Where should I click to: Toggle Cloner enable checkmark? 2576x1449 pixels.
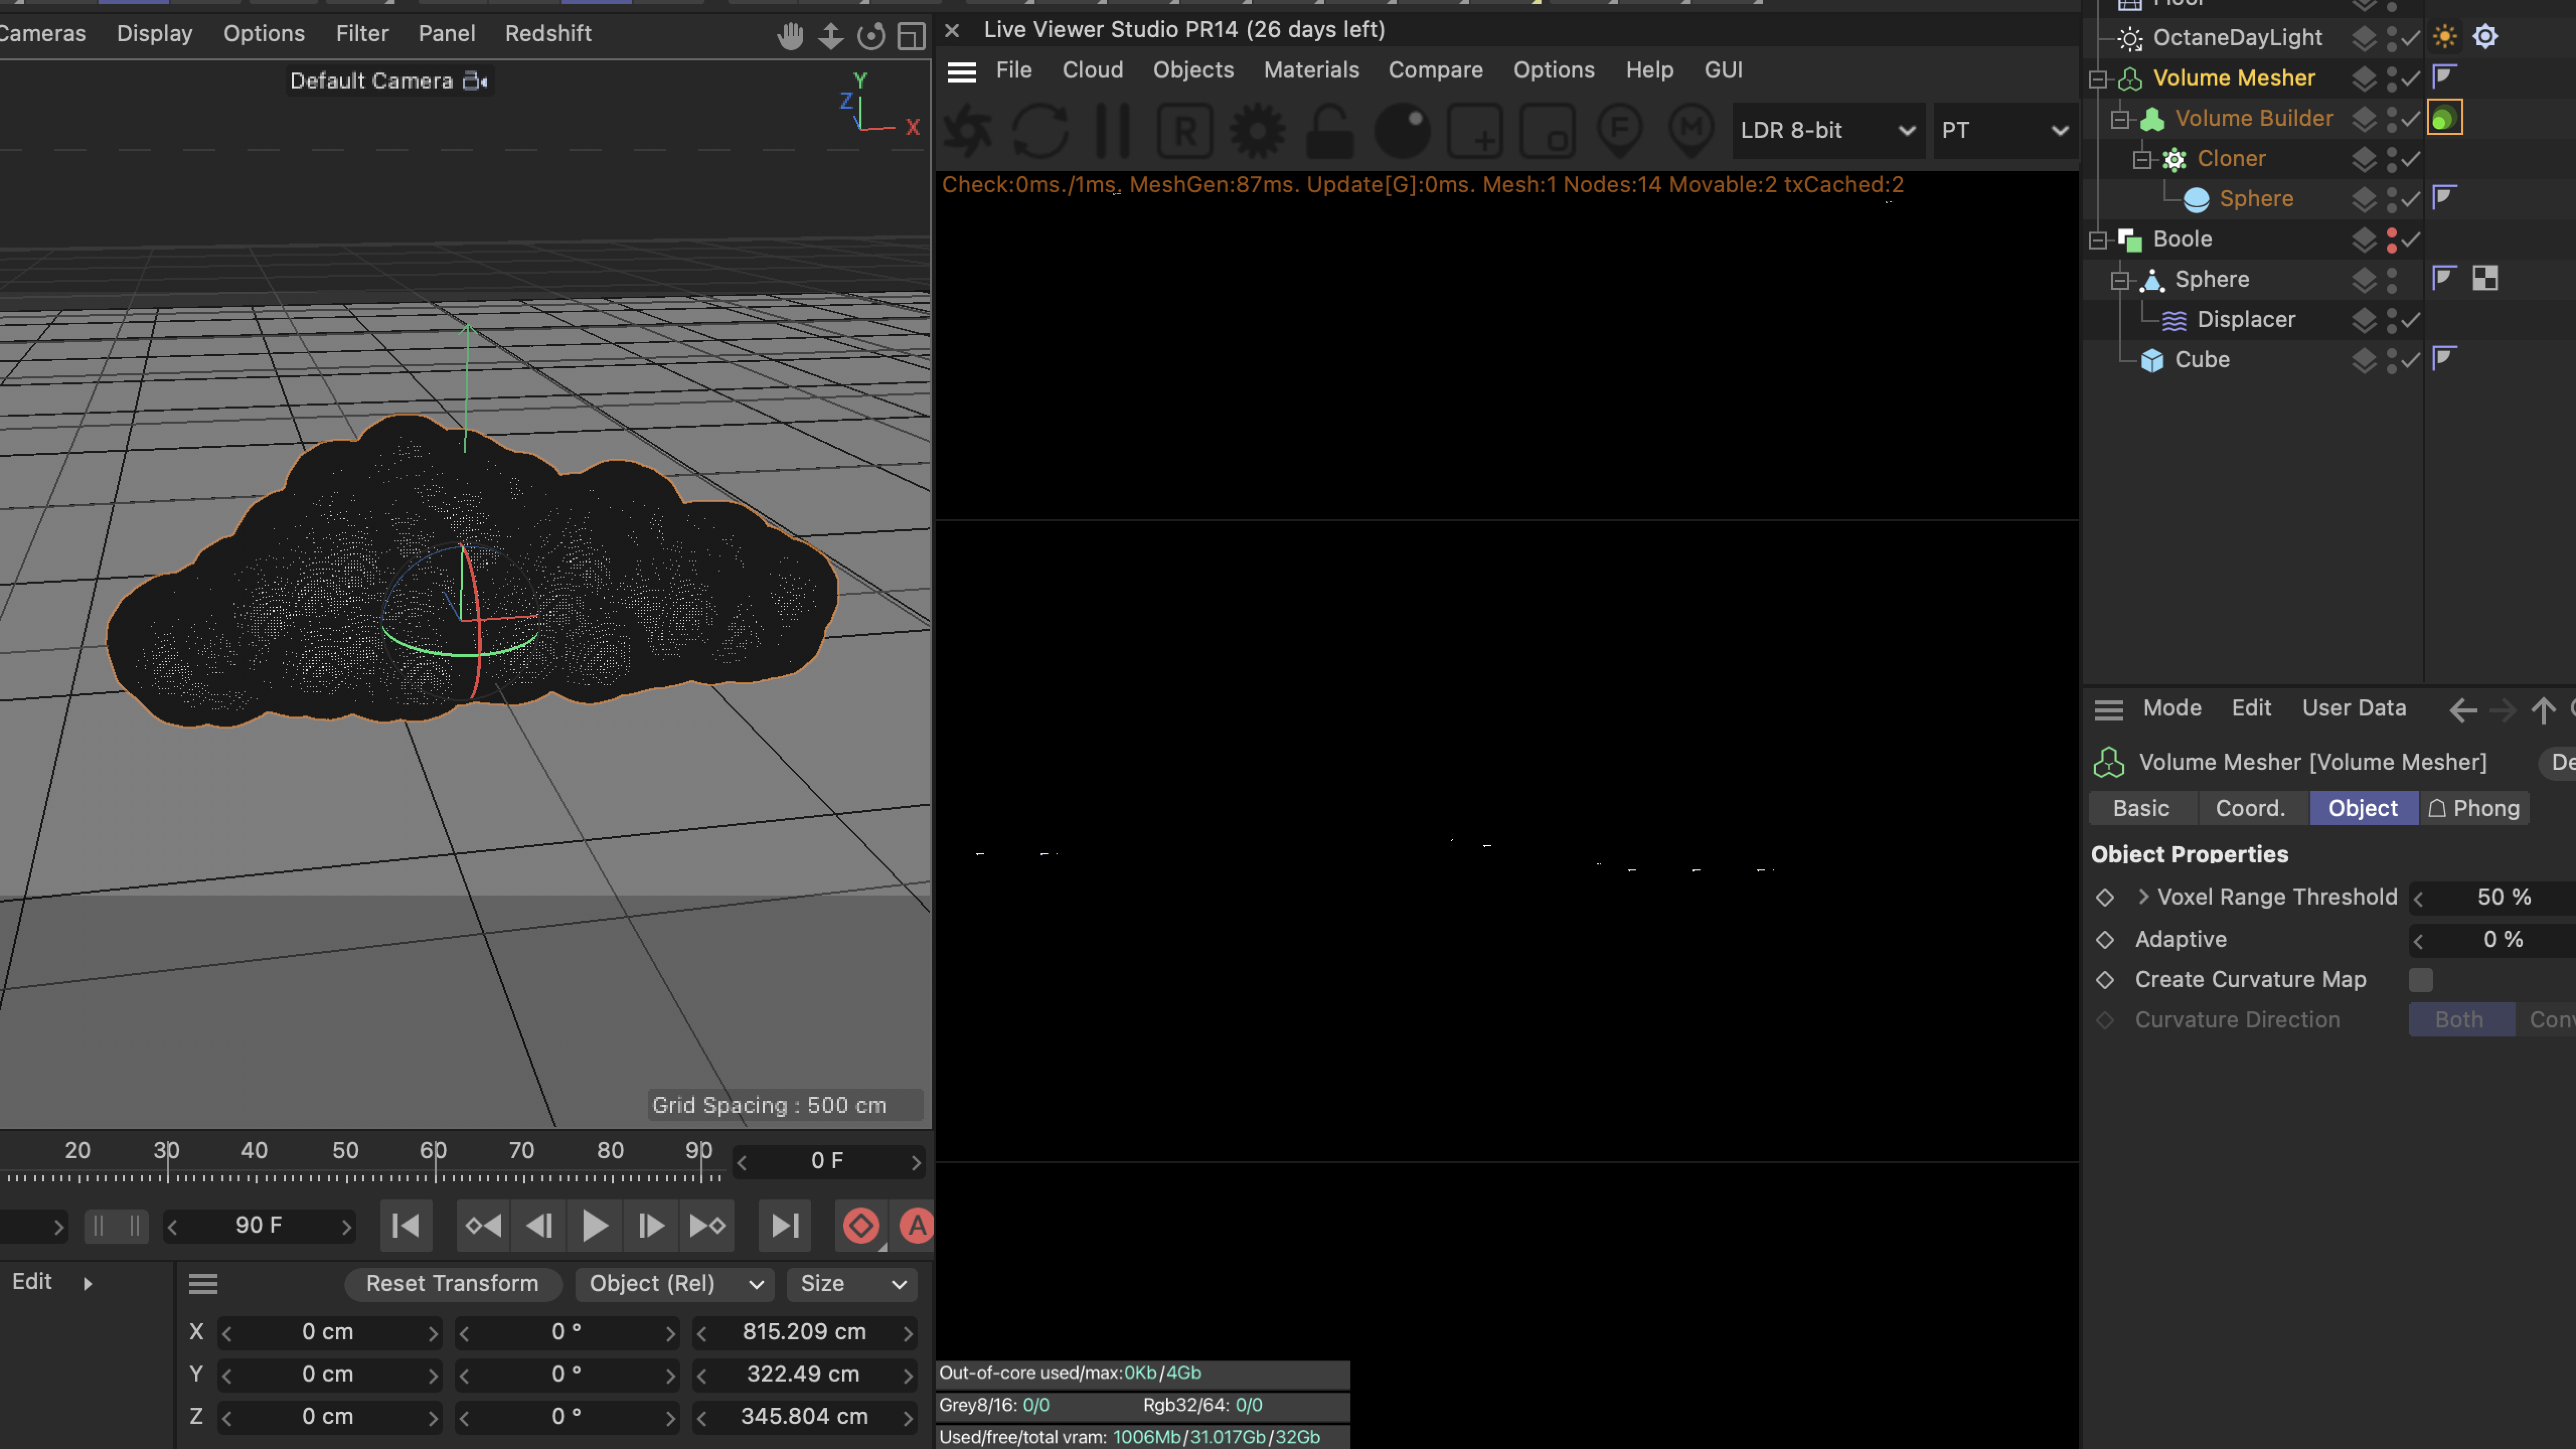click(2411, 159)
